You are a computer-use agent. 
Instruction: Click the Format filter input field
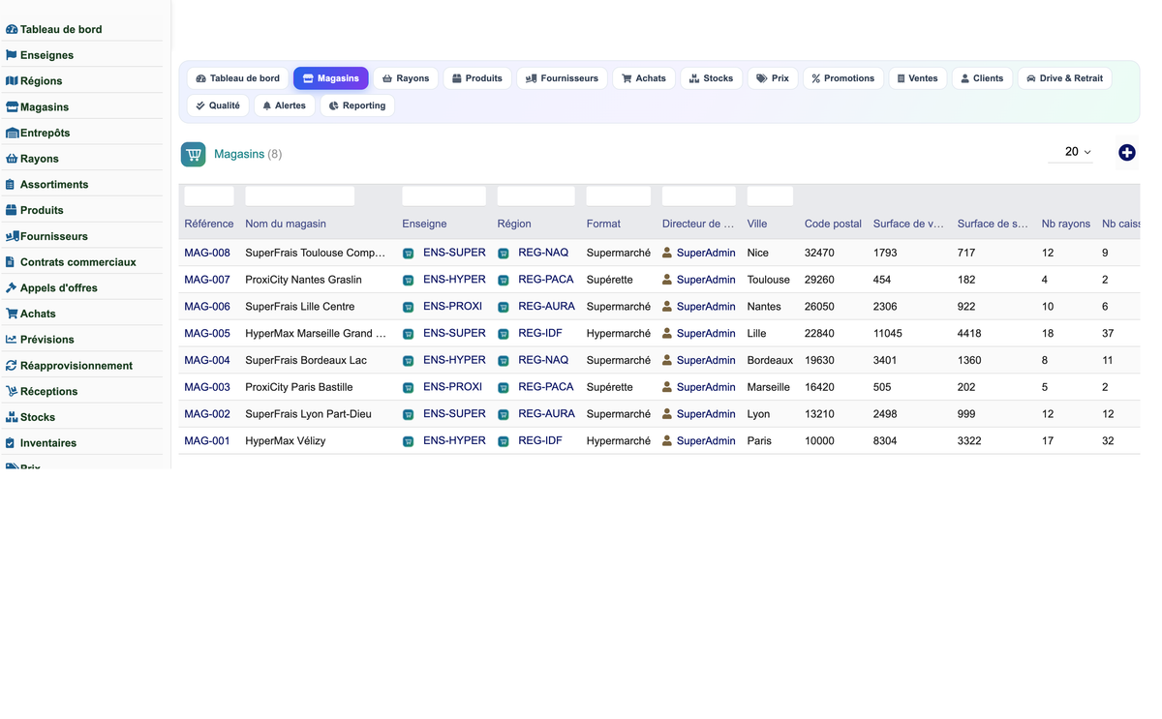619,195
